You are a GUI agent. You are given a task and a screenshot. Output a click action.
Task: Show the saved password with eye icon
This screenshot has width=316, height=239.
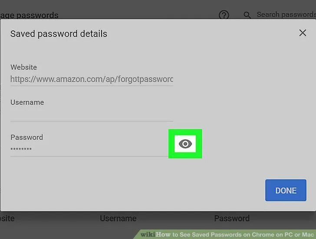[185, 144]
